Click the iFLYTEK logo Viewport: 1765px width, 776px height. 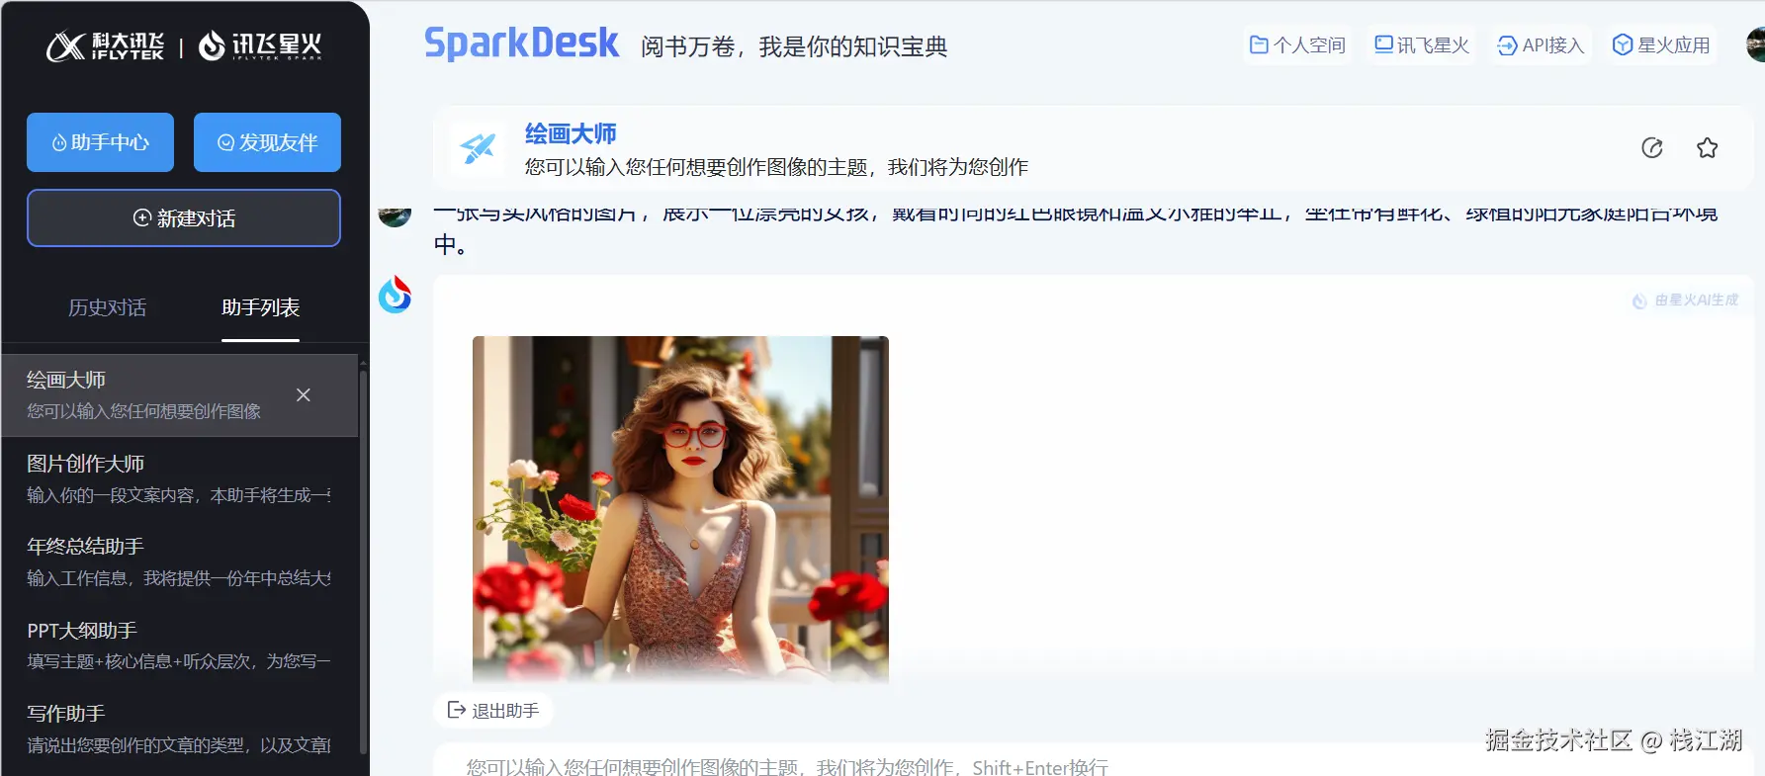click(106, 45)
